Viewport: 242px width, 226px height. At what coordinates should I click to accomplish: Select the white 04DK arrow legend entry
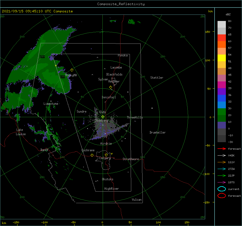222,155
